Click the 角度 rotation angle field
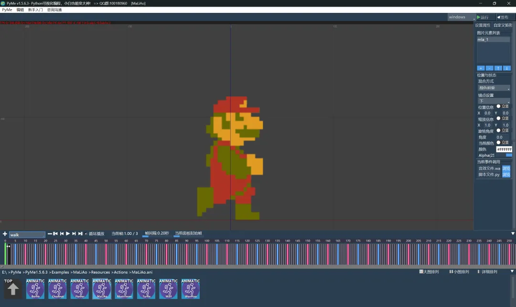This screenshot has width=516, height=307. click(x=502, y=138)
